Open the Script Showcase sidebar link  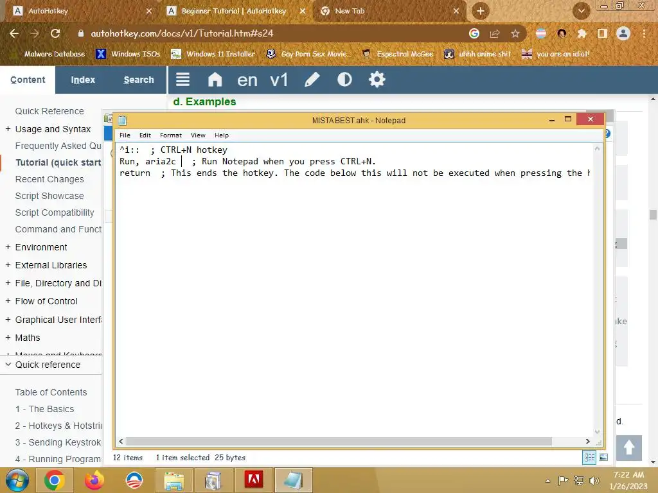49,196
